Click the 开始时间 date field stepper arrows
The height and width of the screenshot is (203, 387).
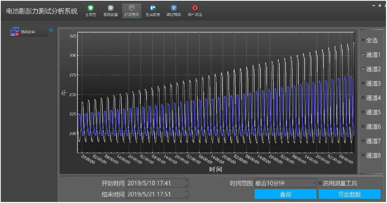[186, 183]
